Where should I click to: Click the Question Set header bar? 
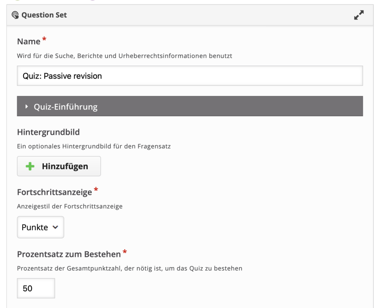[190, 15]
